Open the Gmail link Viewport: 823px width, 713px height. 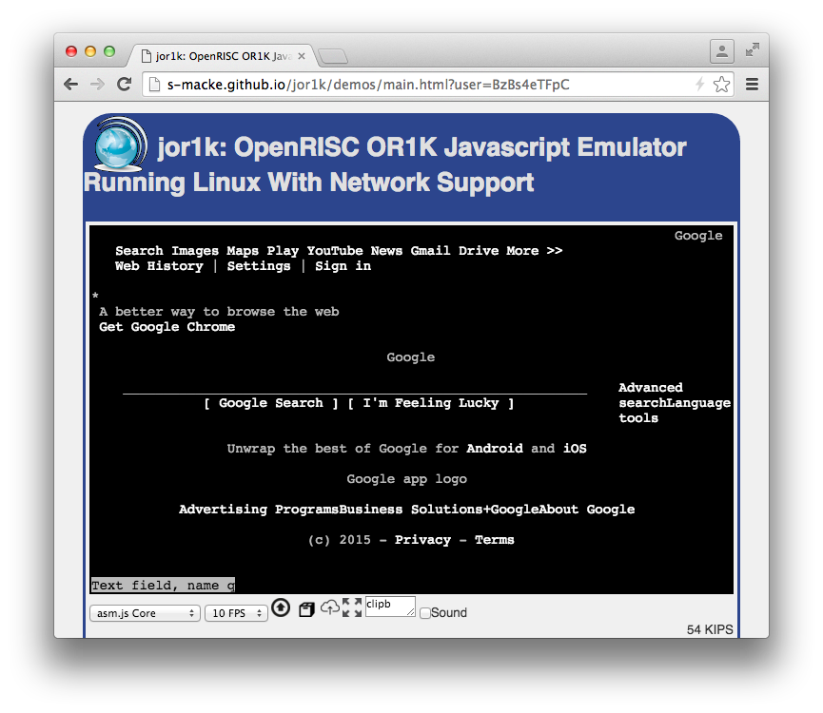pyautogui.click(x=430, y=251)
